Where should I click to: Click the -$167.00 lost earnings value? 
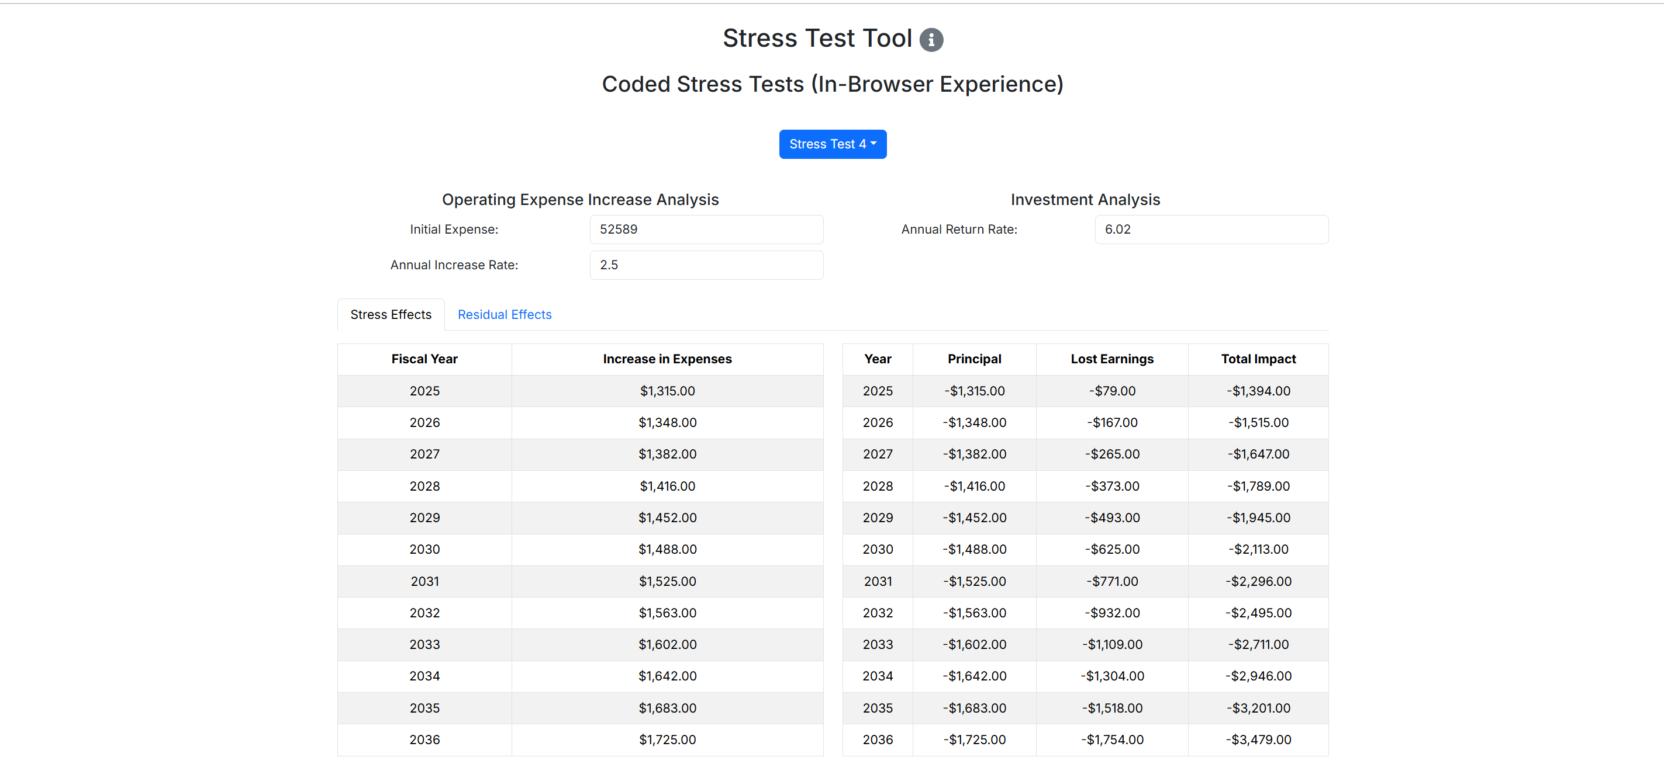pyautogui.click(x=1111, y=423)
